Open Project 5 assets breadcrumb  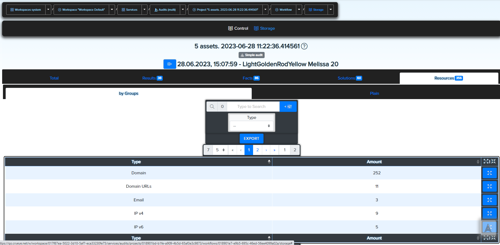[x=225, y=10]
